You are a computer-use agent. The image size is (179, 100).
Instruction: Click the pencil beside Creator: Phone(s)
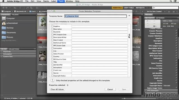pos(176,31)
